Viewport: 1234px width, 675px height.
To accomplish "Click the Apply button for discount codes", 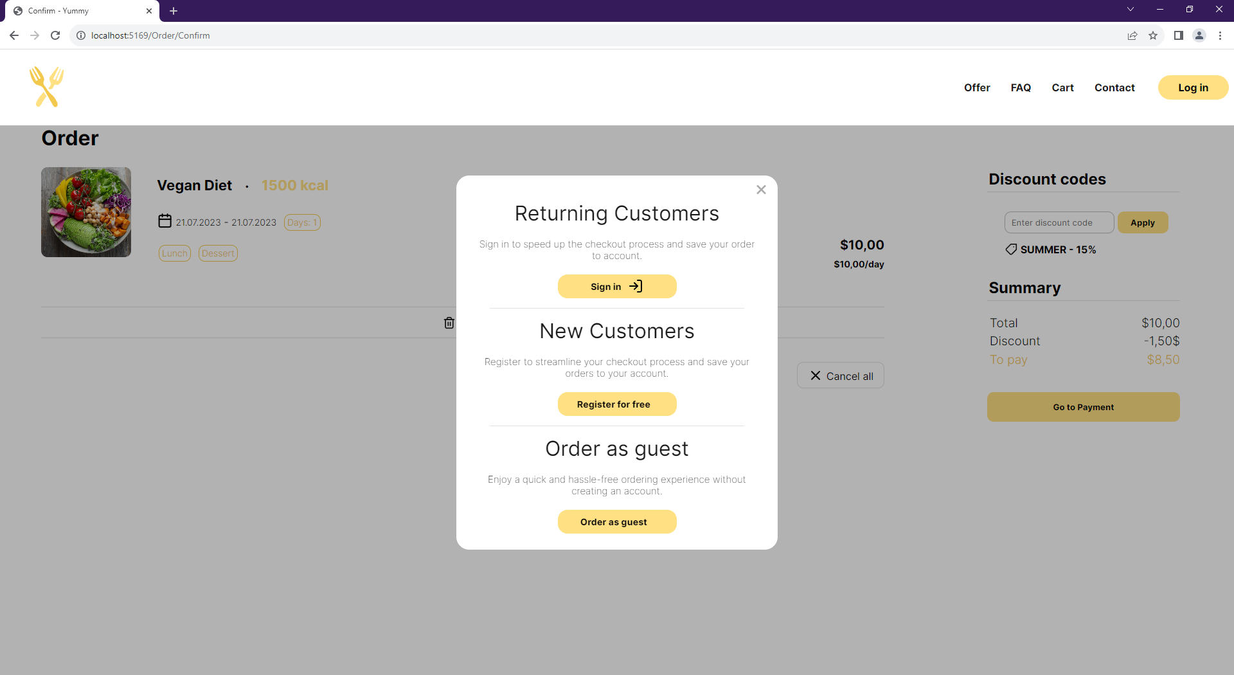I will point(1143,222).
